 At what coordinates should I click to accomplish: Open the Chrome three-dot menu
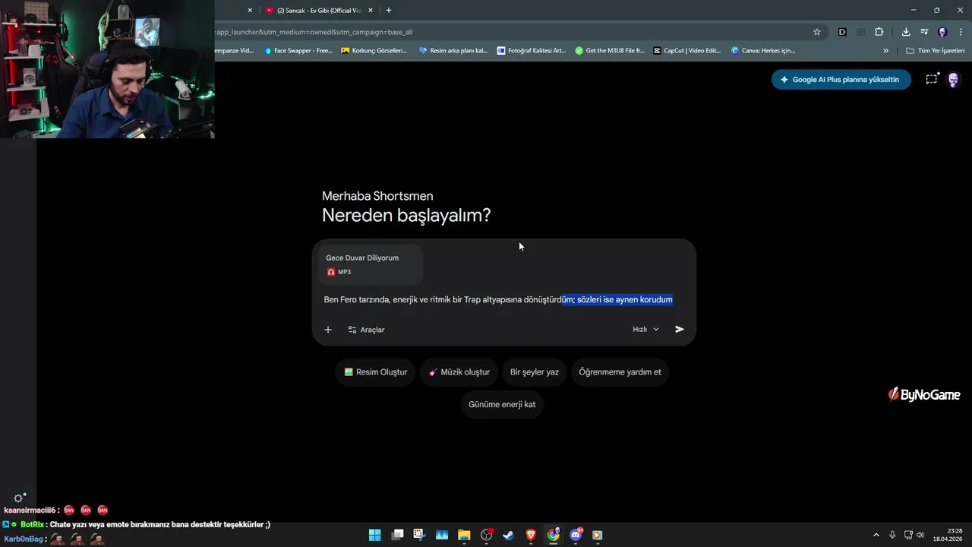(961, 32)
